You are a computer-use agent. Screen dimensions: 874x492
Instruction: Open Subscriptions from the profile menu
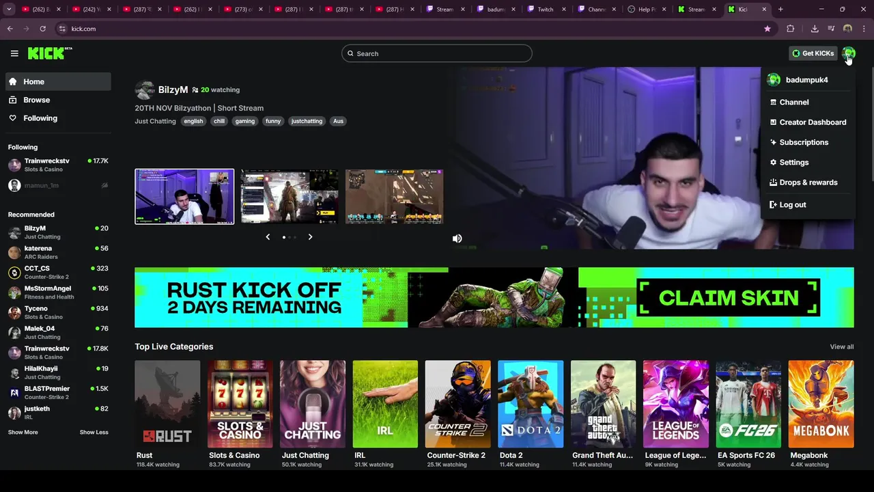(808, 142)
